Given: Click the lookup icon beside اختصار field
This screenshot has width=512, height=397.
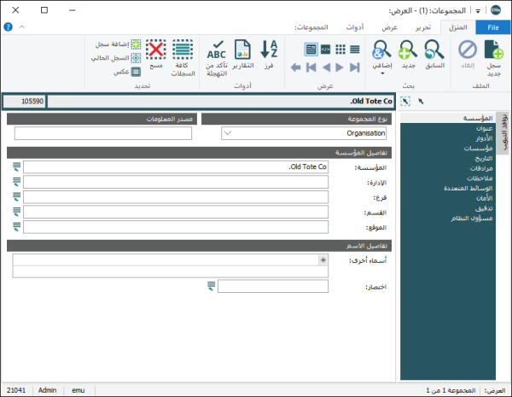Looking at the screenshot, I should (211, 286).
